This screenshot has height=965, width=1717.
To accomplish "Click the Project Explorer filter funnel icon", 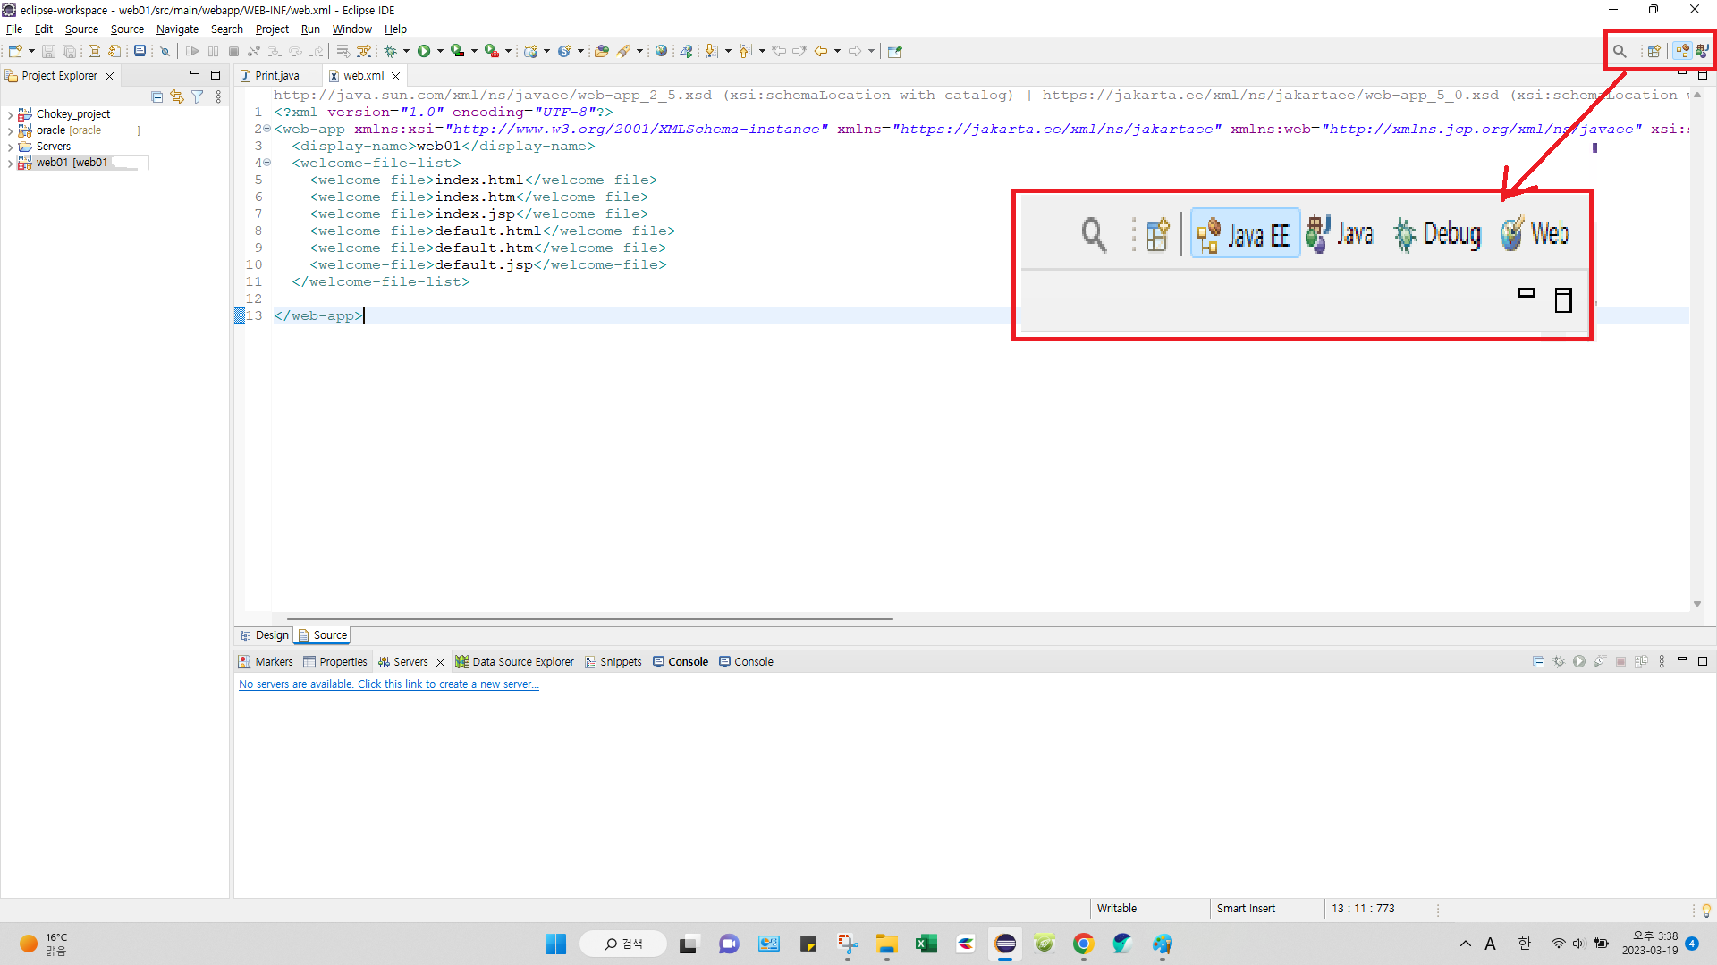I will [197, 96].
